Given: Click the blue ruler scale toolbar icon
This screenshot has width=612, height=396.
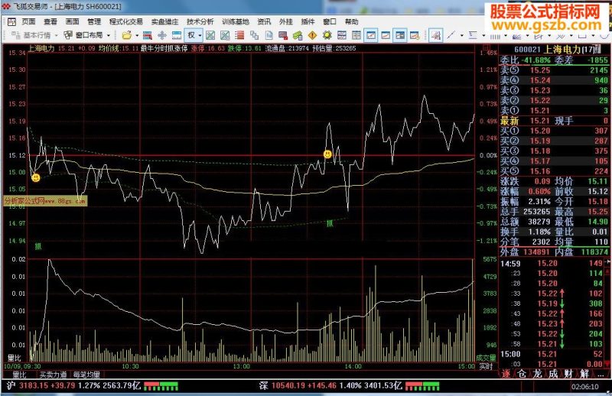Looking at the screenshot, I should (177, 35).
